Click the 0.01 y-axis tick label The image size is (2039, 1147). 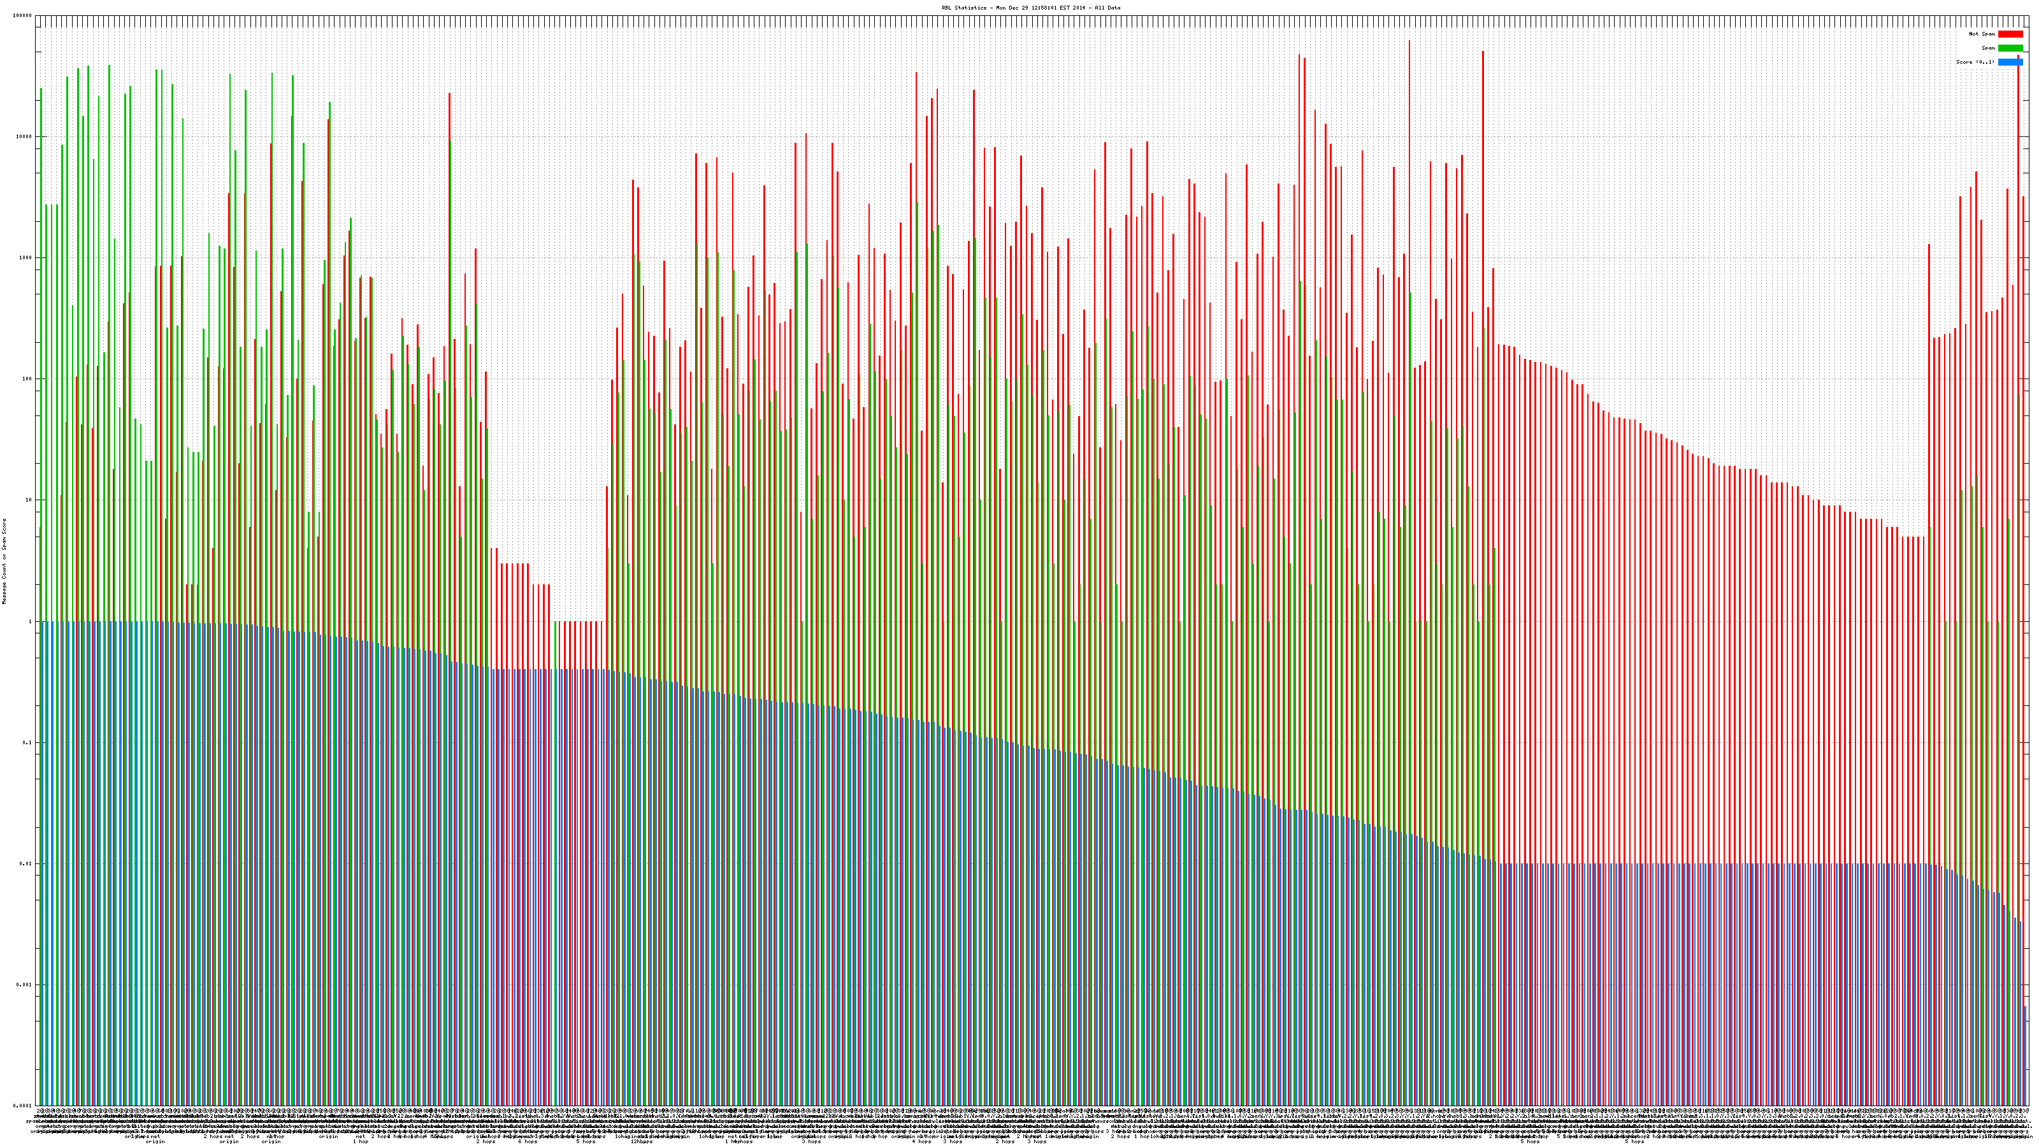tap(26, 863)
